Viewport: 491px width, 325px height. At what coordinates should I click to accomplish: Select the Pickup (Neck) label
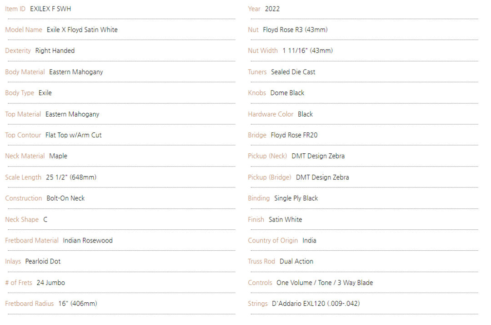[267, 156]
